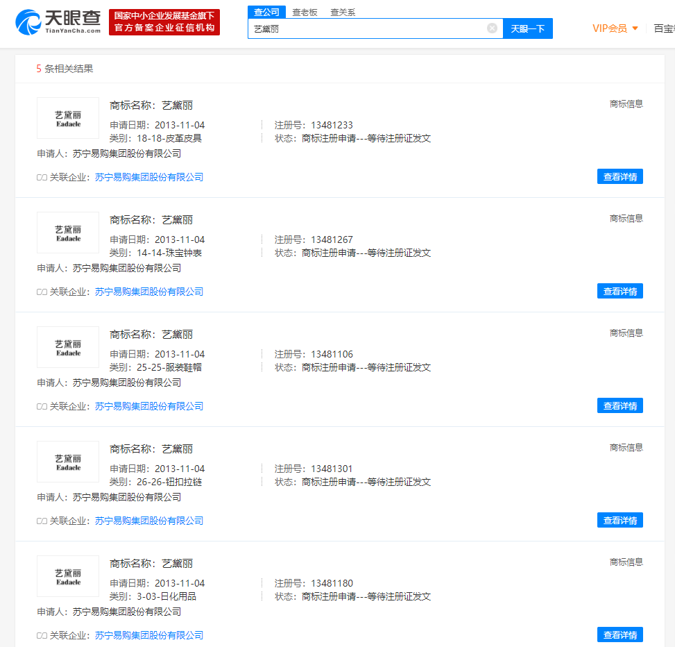
Task: Click trademark thumbnail for 25-服装鞋帽 entry
Action: click(x=68, y=347)
